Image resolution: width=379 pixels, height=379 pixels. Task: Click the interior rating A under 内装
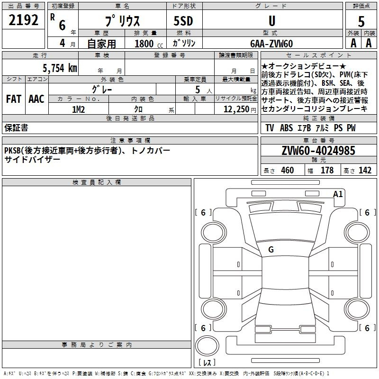(369, 43)
